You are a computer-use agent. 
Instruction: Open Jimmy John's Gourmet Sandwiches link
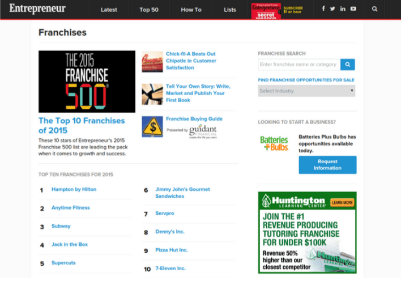[x=182, y=193]
